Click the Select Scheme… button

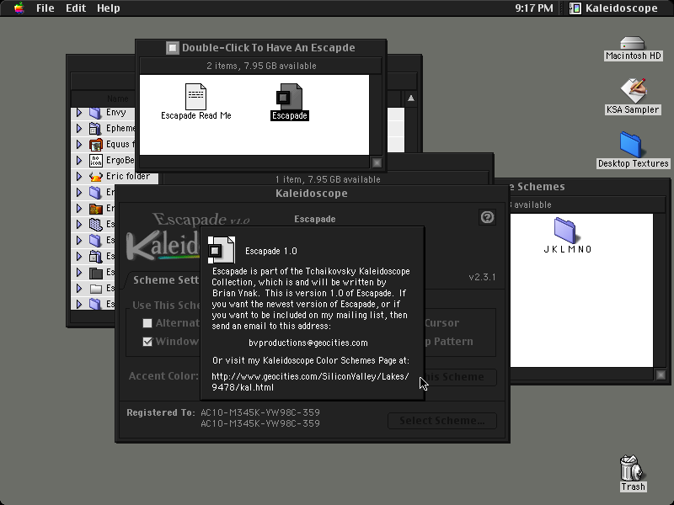[441, 421]
